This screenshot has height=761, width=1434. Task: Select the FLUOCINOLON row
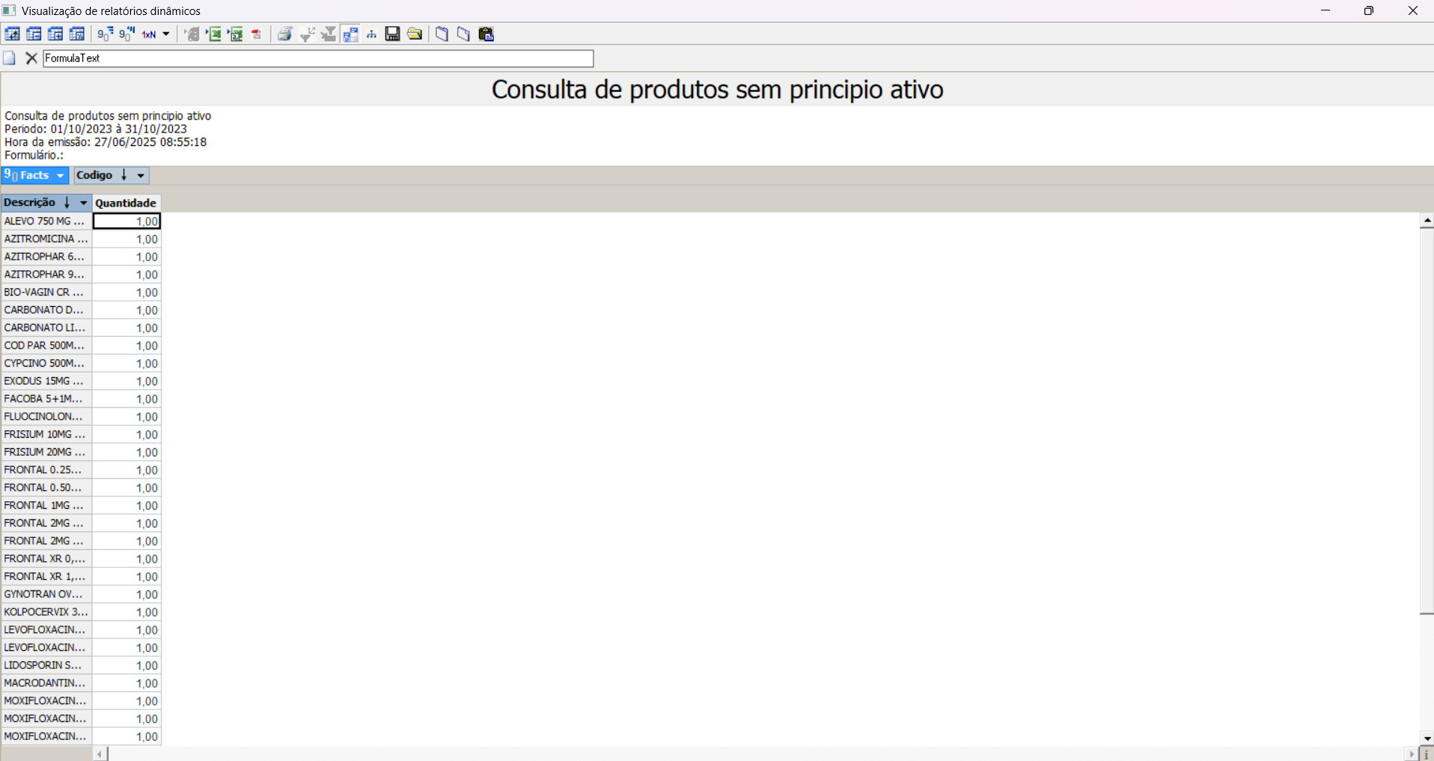[x=46, y=417]
